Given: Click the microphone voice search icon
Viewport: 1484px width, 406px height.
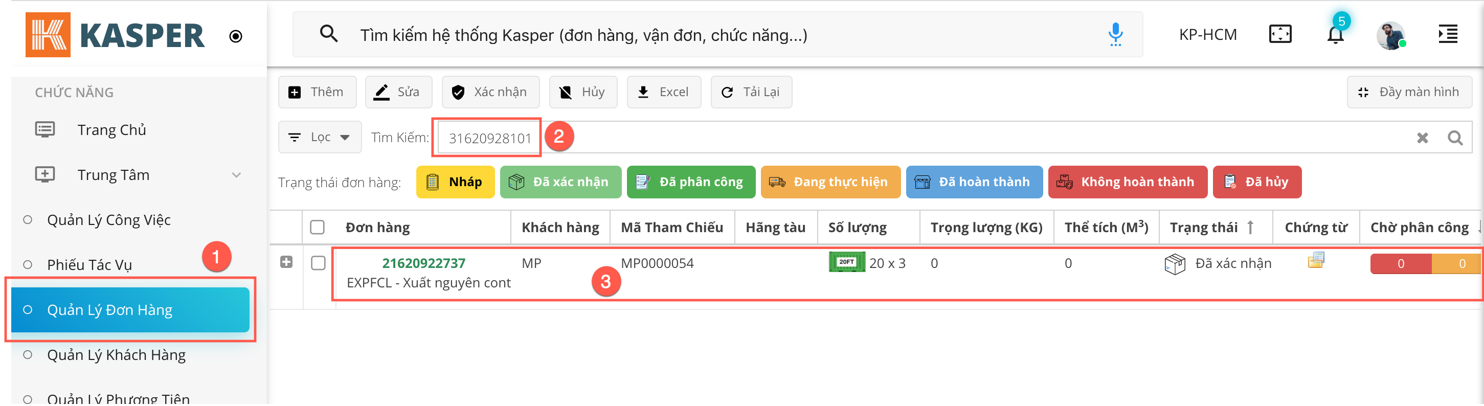Looking at the screenshot, I should (1115, 35).
